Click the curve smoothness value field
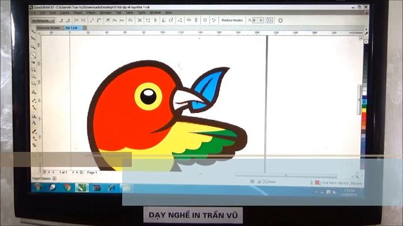Viewport: 403px width, 226px height. tap(258, 20)
